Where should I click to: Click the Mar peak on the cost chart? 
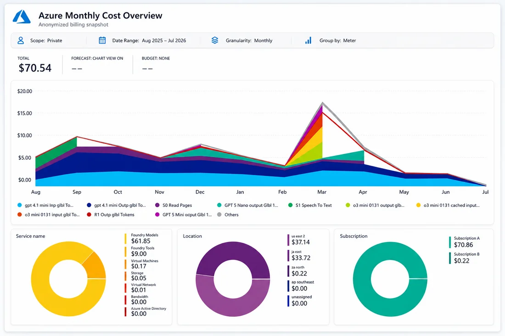coord(322,103)
